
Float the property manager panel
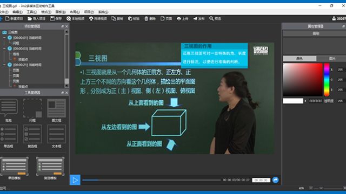[x=344, y=26]
